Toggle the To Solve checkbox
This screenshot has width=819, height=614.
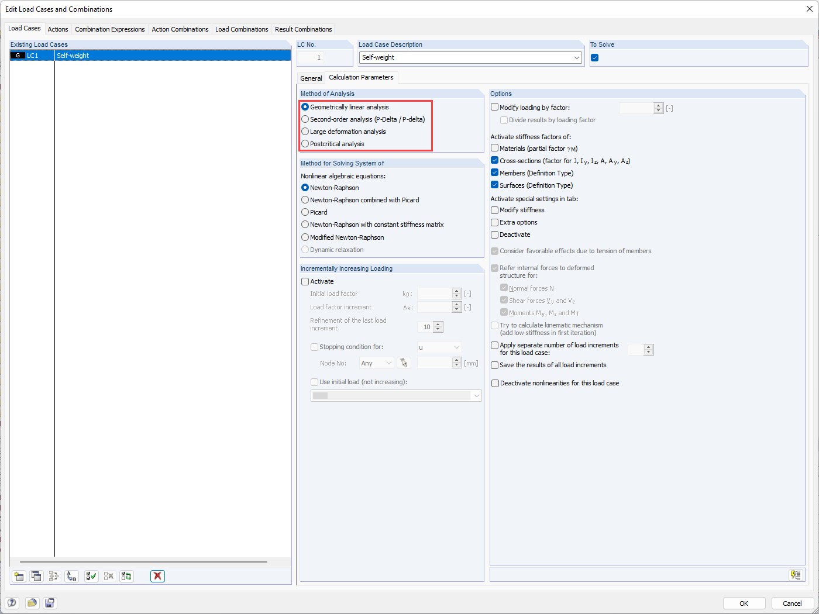[595, 57]
